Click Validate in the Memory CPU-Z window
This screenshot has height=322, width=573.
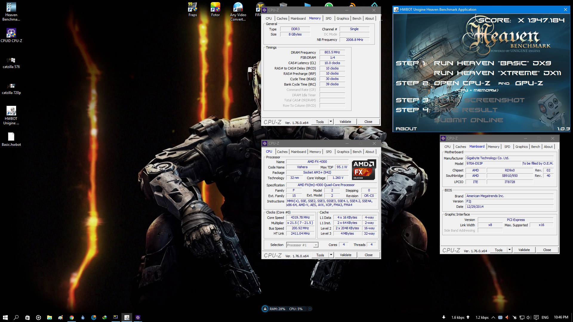[x=345, y=122]
